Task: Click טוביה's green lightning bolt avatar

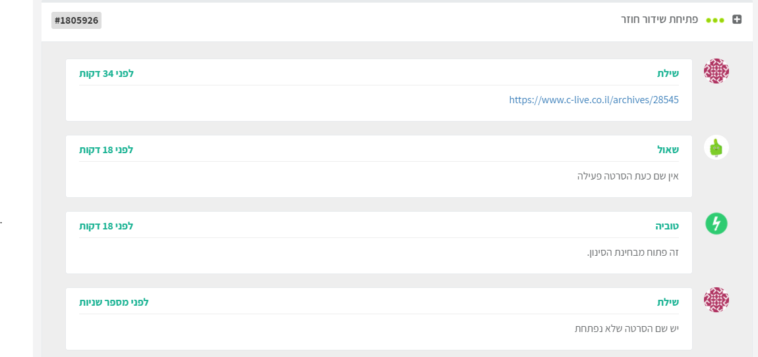Action: (716, 224)
